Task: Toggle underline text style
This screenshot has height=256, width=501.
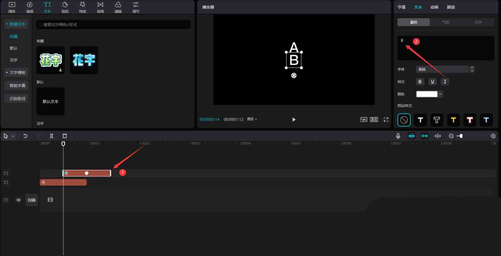Action: pos(432,82)
